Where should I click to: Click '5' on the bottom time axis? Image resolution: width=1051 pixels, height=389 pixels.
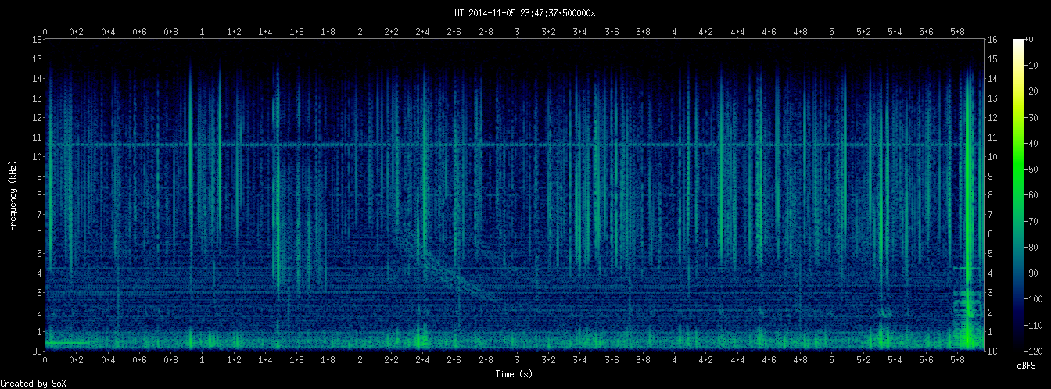tap(831, 361)
